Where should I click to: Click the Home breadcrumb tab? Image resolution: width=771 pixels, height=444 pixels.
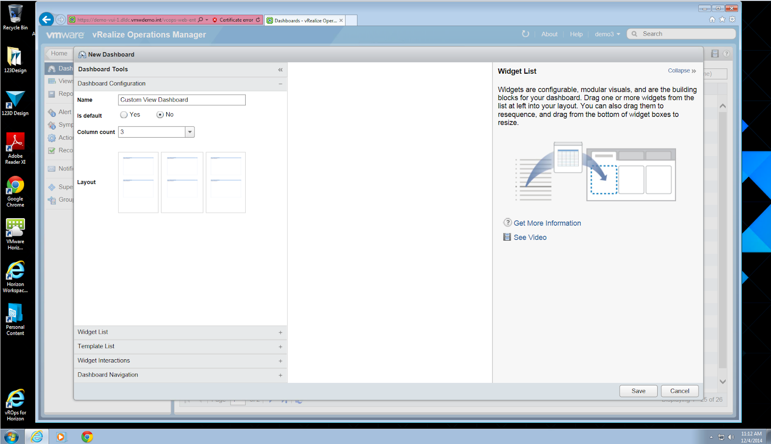point(59,53)
